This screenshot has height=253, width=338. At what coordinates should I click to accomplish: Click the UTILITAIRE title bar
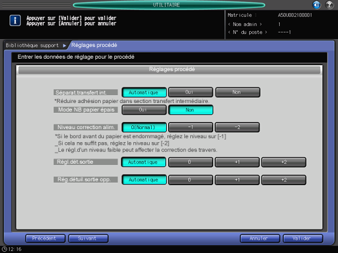[x=169, y=5]
